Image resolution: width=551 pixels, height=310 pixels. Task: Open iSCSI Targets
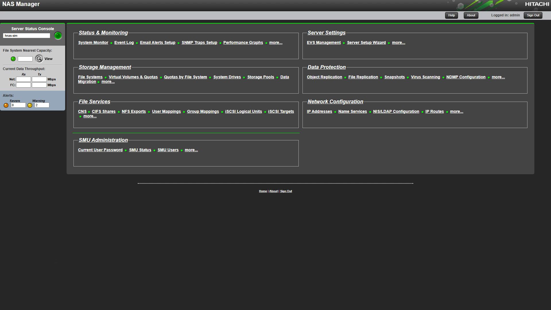coord(281,111)
